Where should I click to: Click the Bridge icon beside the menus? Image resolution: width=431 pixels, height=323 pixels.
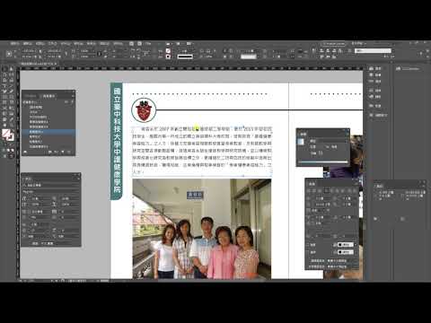[131, 44]
